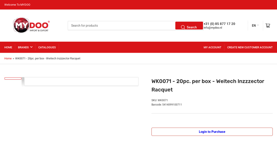Viewport: 277px width, 156px height.
Task: Go to the Home menu item
Action: (8, 47)
